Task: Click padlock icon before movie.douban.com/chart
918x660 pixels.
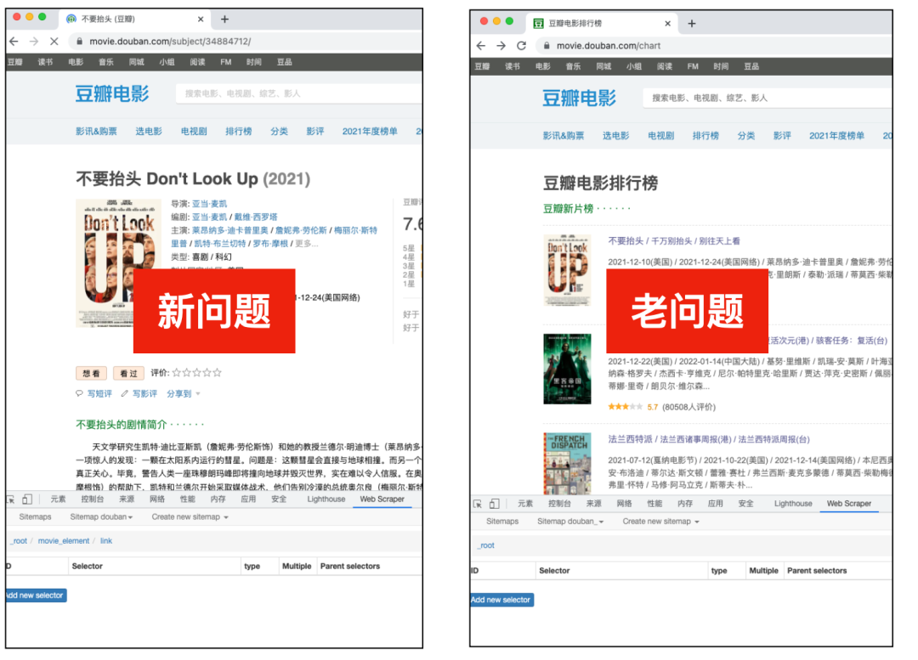Action: tap(546, 46)
